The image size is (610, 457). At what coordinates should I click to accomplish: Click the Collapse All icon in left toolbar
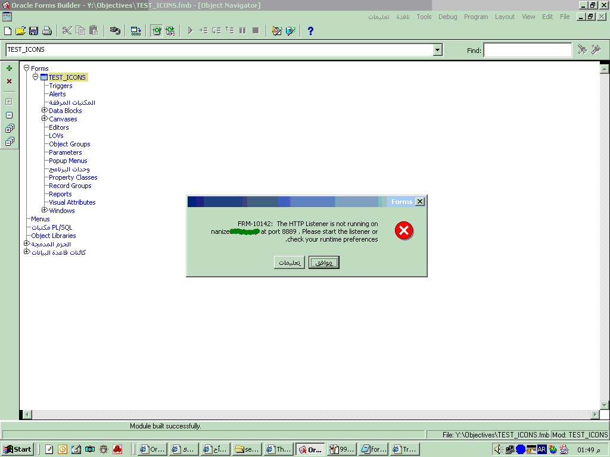9,142
